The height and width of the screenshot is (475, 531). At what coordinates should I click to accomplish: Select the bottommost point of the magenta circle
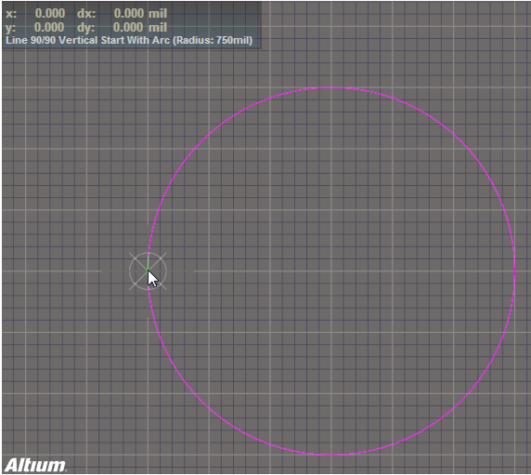(x=331, y=455)
